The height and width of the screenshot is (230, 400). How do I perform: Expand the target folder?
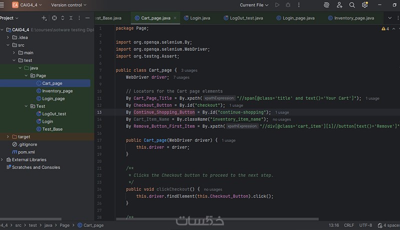point(8,137)
